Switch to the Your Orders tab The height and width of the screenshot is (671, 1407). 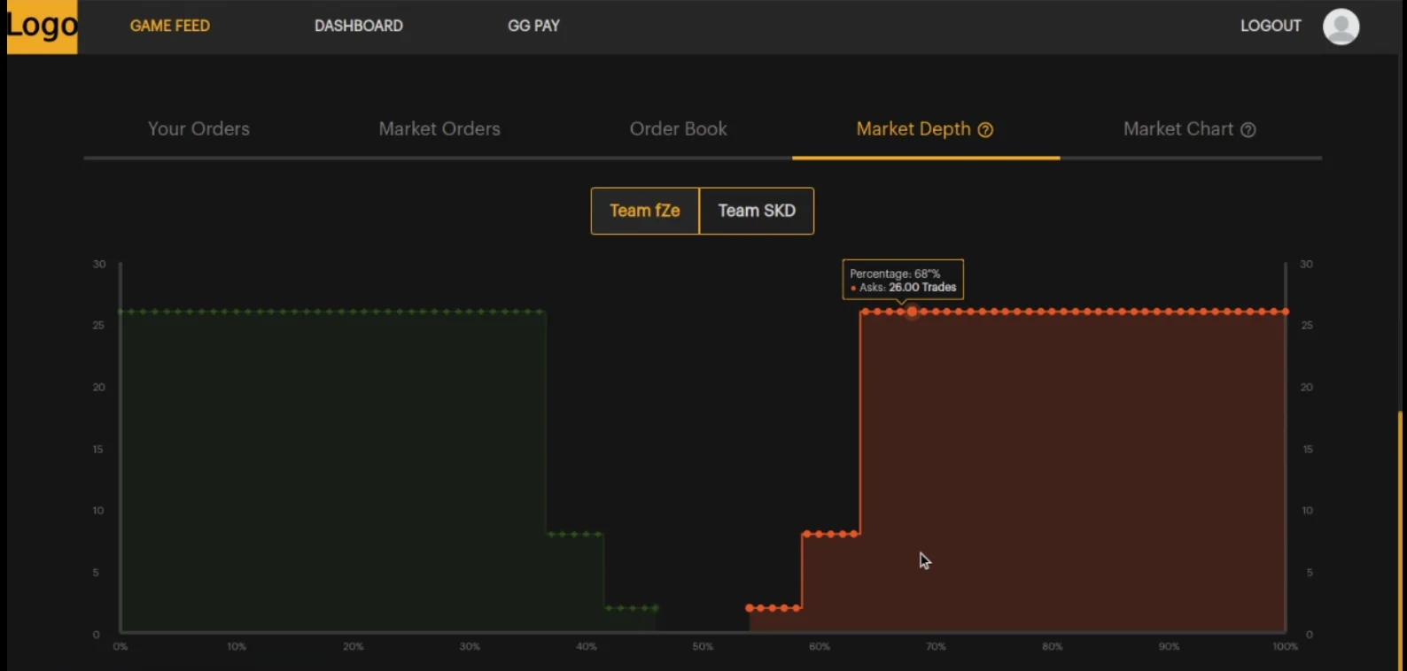(198, 129)
